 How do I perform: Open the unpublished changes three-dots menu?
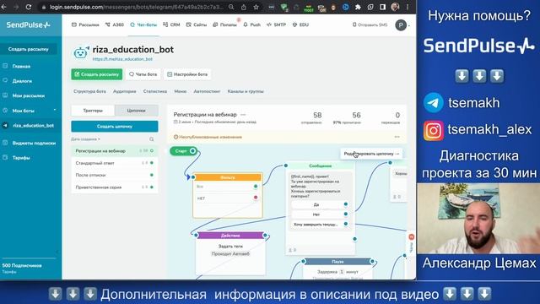(397, 137)
